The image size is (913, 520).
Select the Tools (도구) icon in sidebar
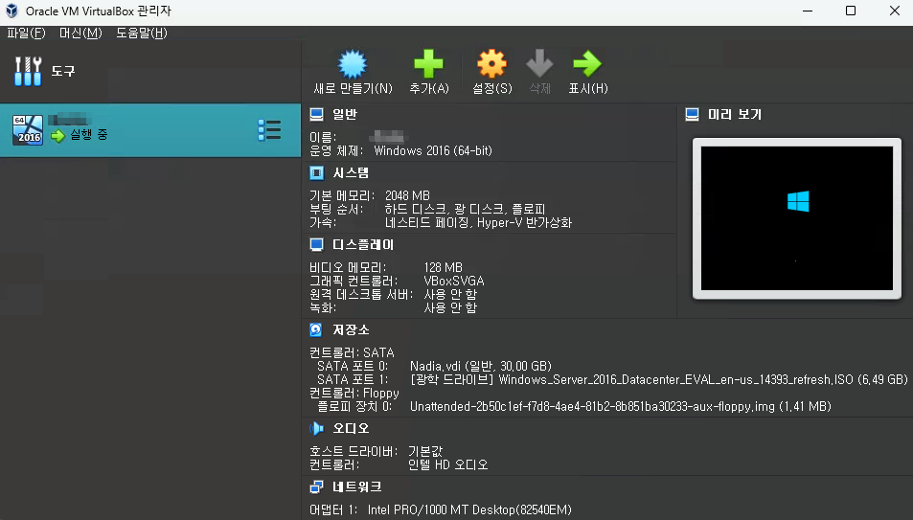[x=28, y=71]
